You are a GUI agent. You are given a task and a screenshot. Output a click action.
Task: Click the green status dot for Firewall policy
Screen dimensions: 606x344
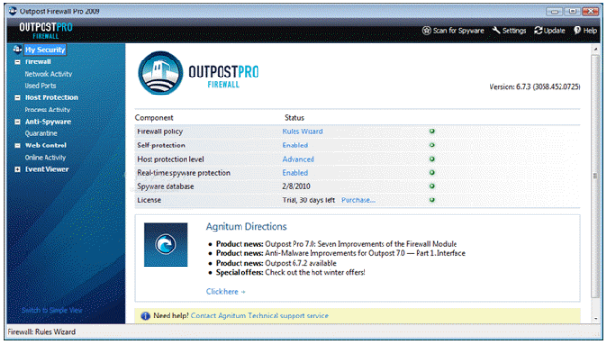(x=432, y=131)
